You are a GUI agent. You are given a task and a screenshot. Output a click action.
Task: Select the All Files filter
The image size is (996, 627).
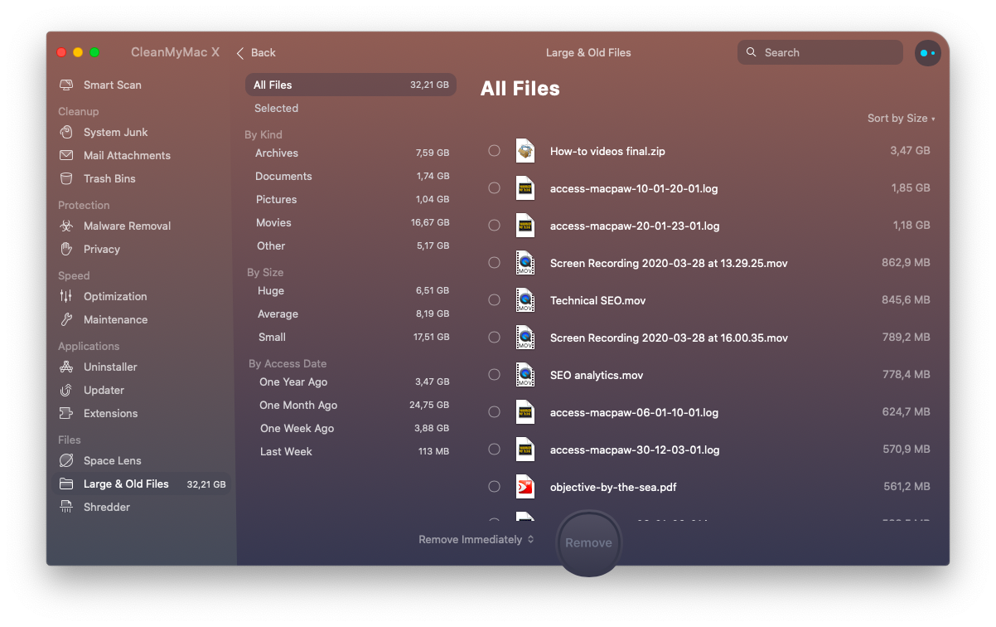click(351, 85)
